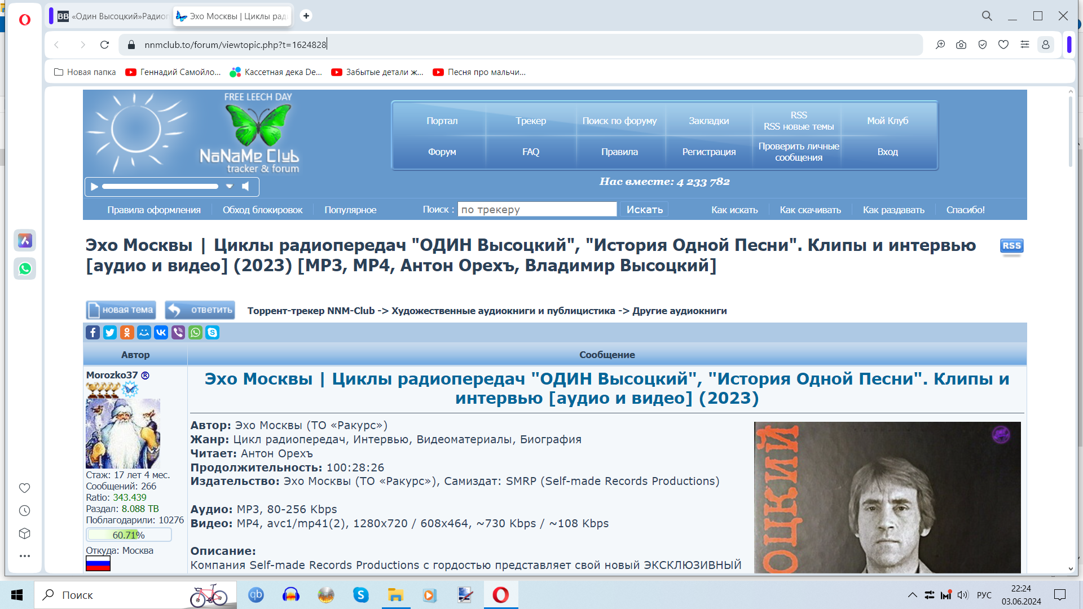Open the Форум menu item
This screenshot has height=609, width=1083.
(442, 152)
